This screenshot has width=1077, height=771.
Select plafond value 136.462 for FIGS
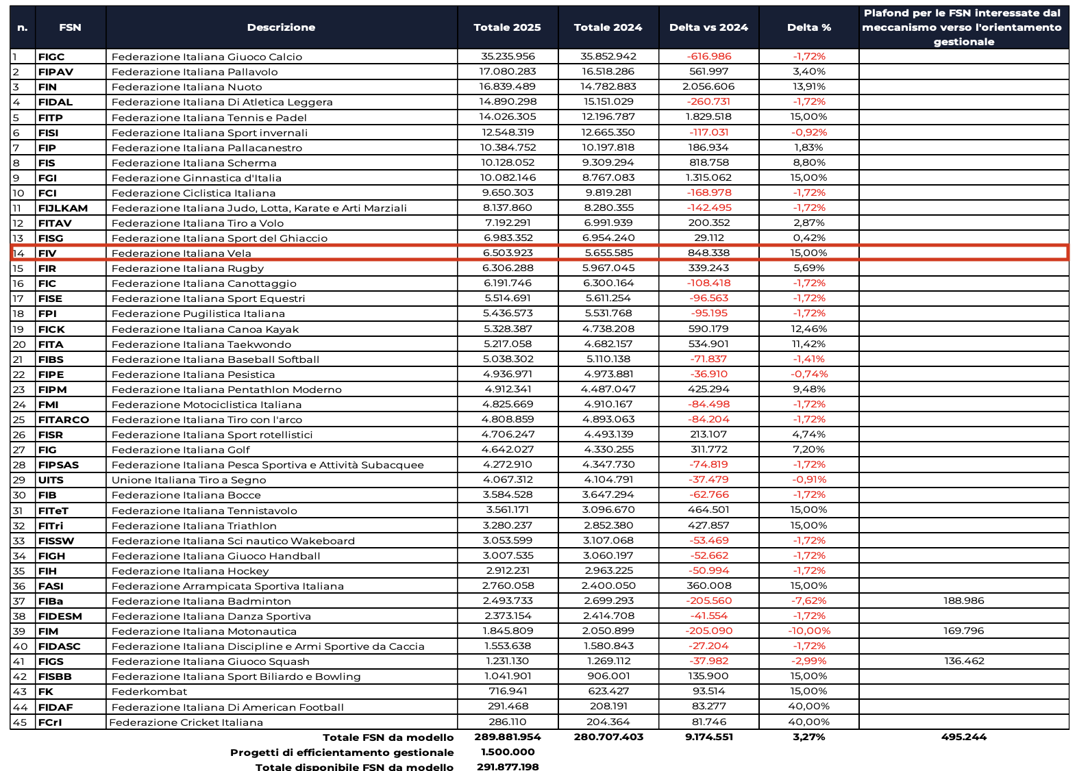(x=963, y=661)
